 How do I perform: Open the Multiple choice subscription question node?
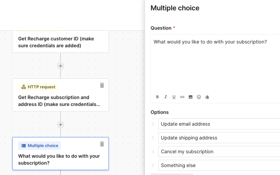point(60,154)
